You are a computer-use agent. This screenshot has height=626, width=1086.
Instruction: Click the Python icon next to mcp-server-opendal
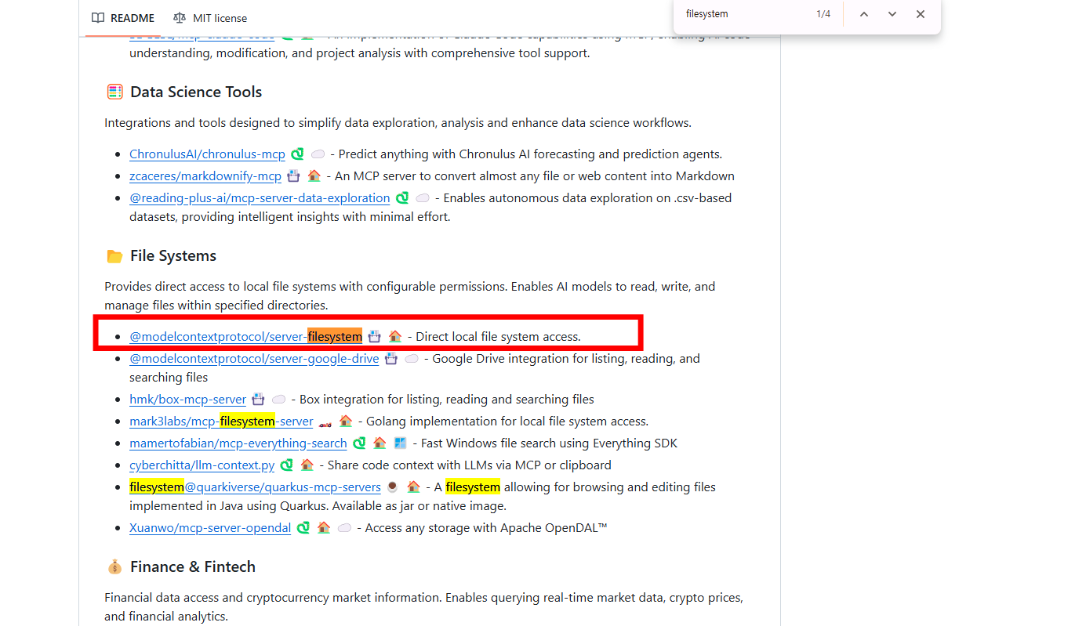(303, 528)
